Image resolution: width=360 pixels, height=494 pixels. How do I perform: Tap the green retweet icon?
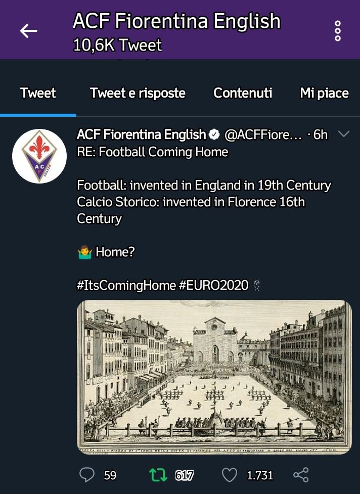158,475
